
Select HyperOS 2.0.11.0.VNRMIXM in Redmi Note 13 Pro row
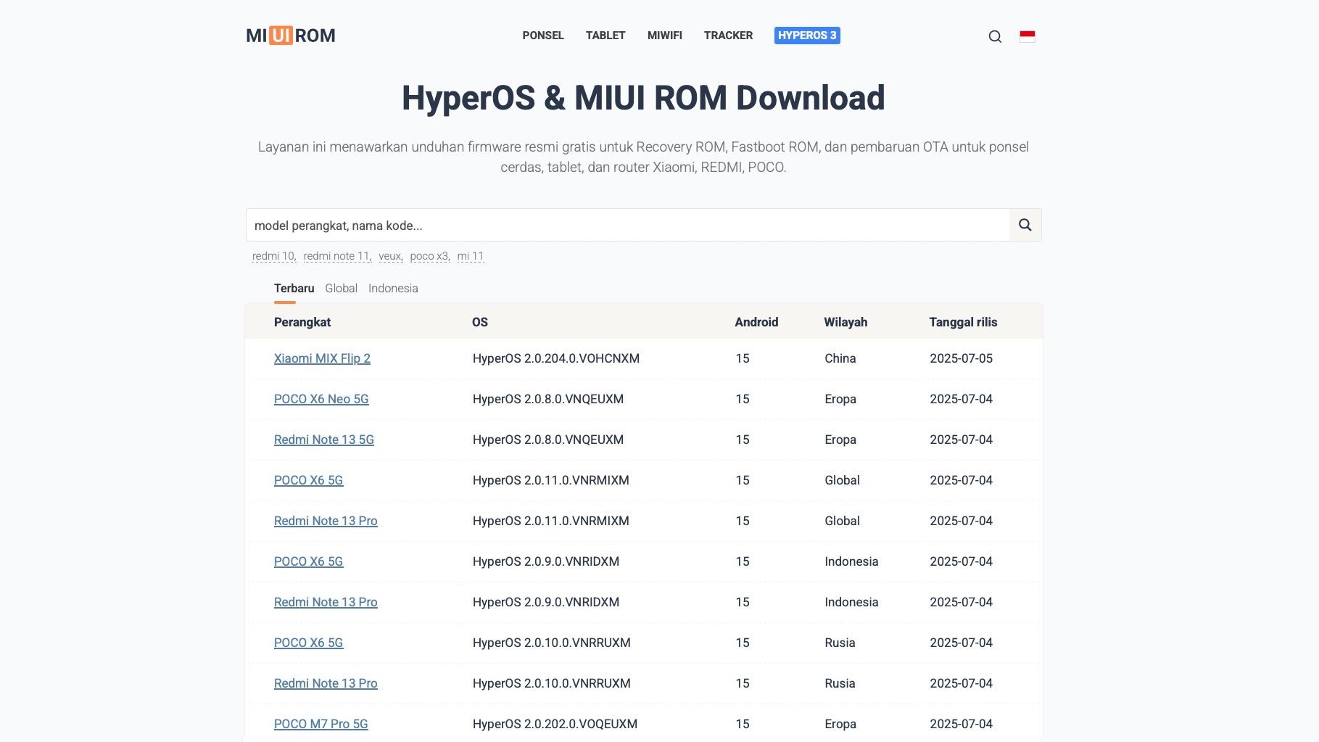click(x=551, y=521)
